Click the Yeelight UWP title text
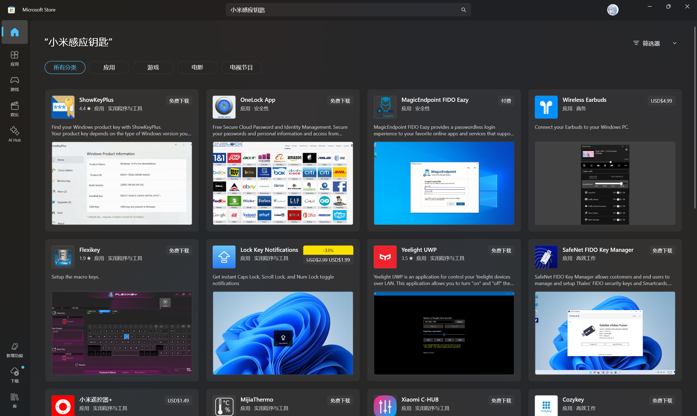The image size is (697, 416). (x=419, y=250)
